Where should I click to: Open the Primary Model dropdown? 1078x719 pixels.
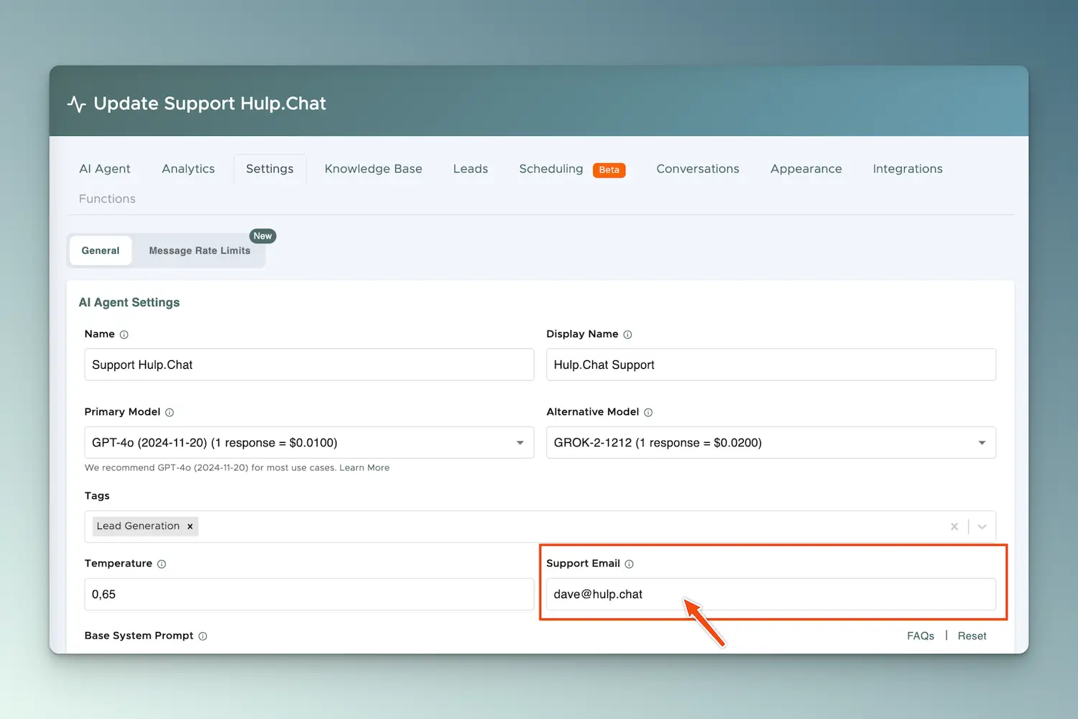point(309,442)
